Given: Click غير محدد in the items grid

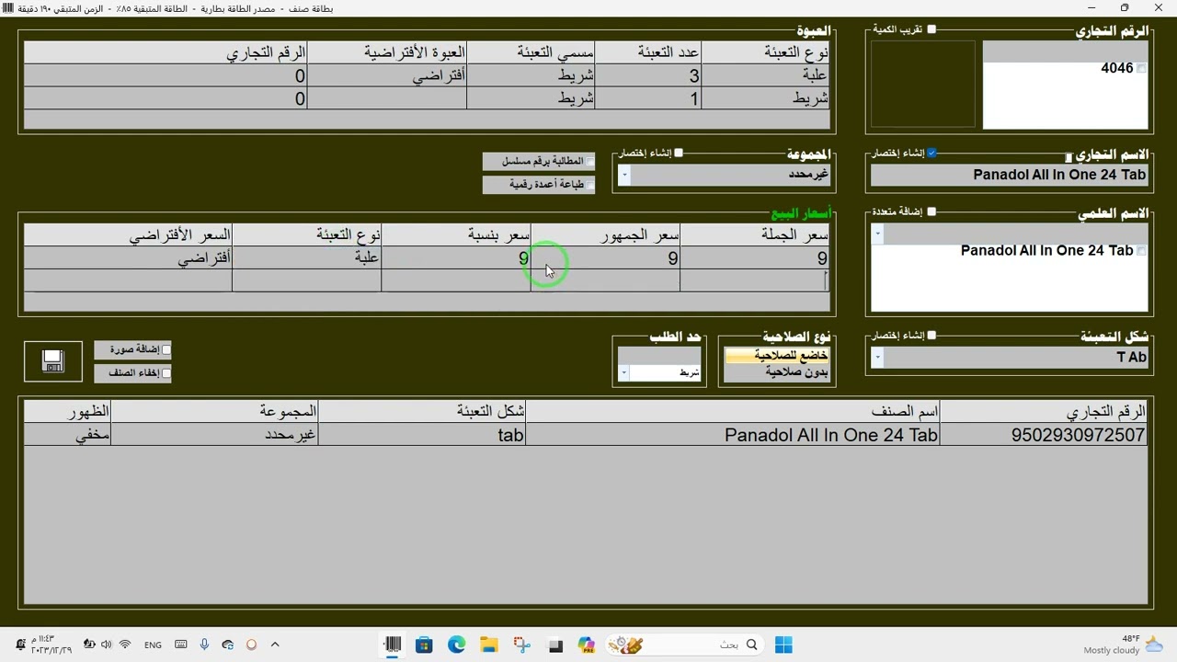Looking at the screenshot, I should (214, 435).
